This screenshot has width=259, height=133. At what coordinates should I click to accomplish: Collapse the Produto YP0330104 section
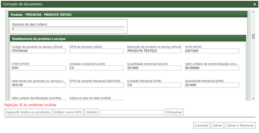[x=241, y=15]
